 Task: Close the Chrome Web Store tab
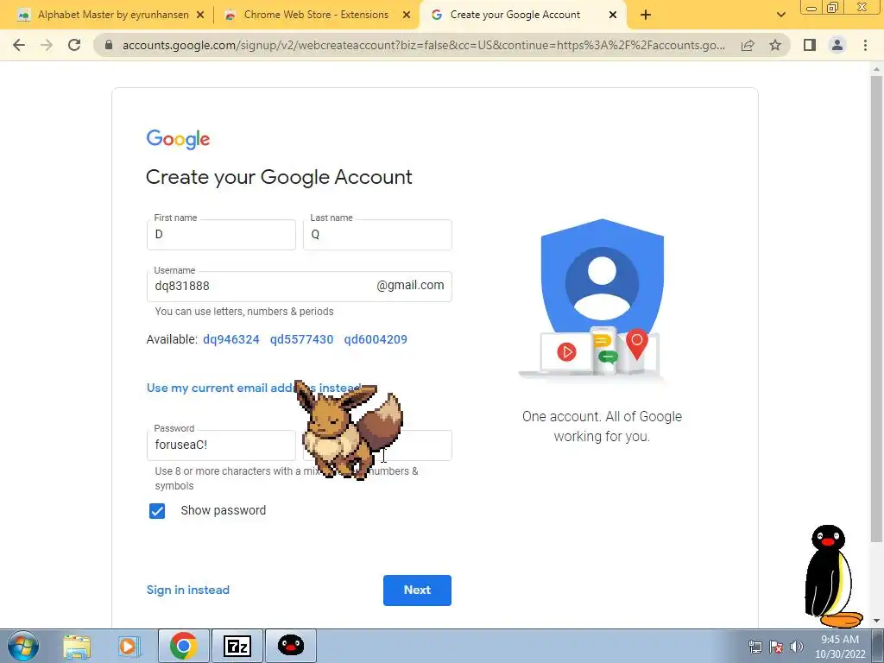pos(407,16)
